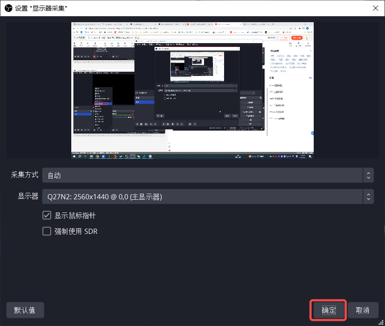Click the Chrome icon in the preview taskbar
The width and height of the screenshot is (385, 326).
point(97,156)
